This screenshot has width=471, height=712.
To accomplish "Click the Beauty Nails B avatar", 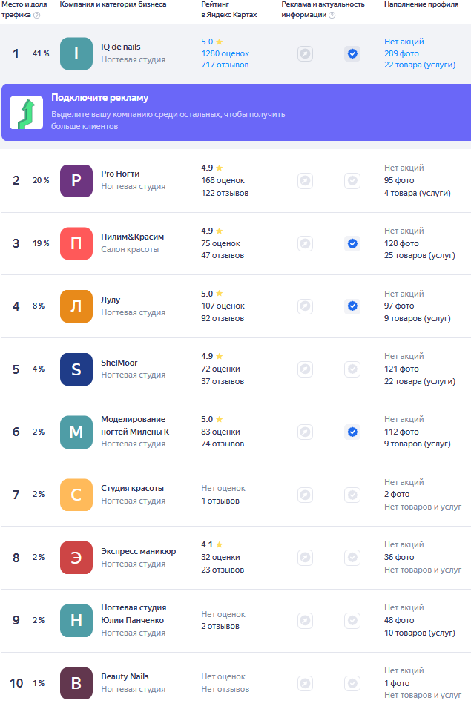I will coord(76,683).
